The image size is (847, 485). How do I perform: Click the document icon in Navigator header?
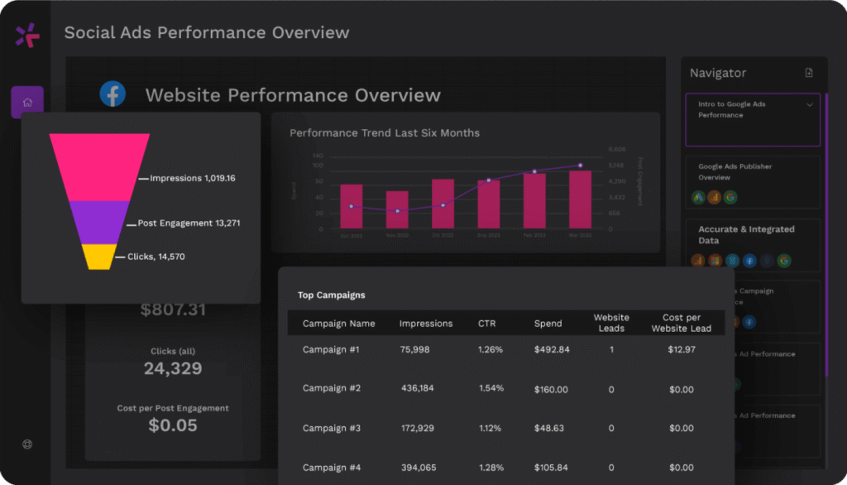(809, 73)
